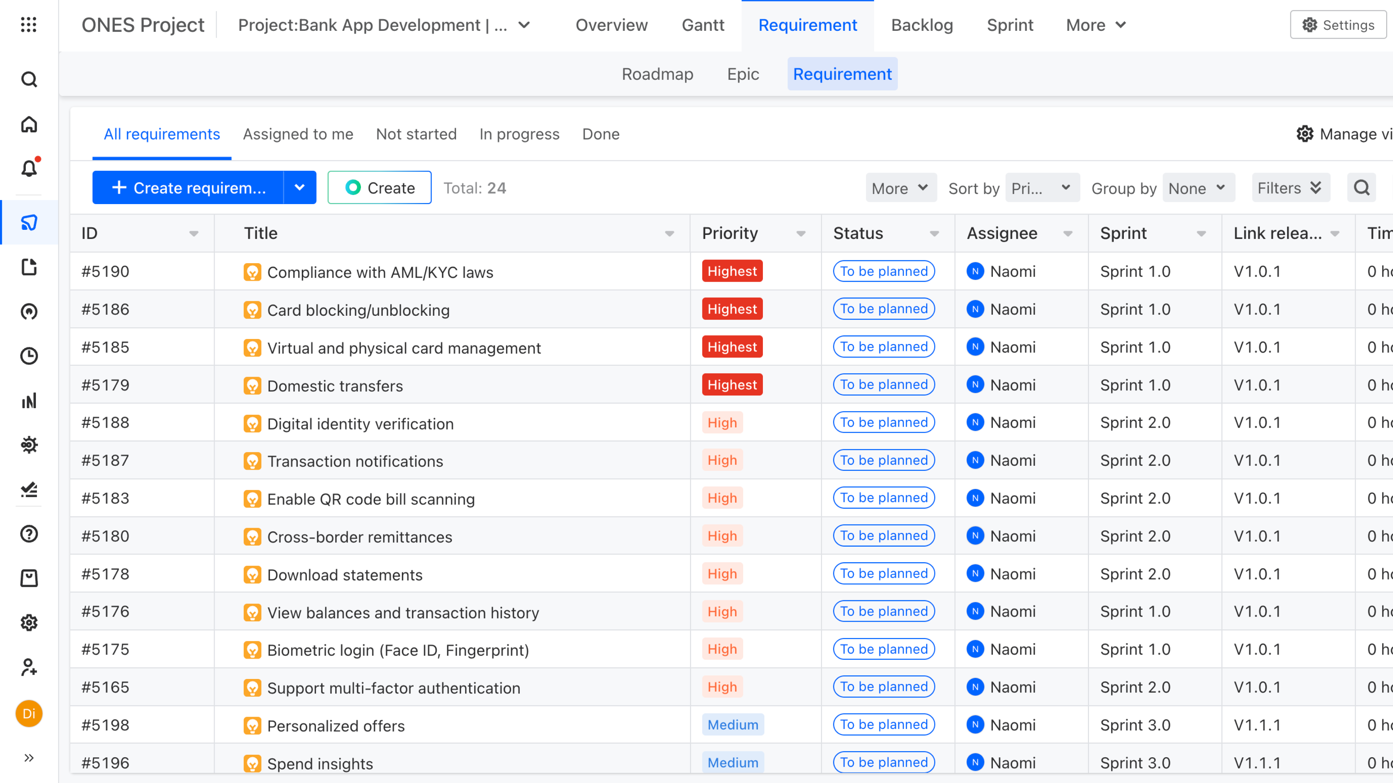This screenshot has width=1393, height=783.
Task: Open sidebar search
Action: coord(29,79)
